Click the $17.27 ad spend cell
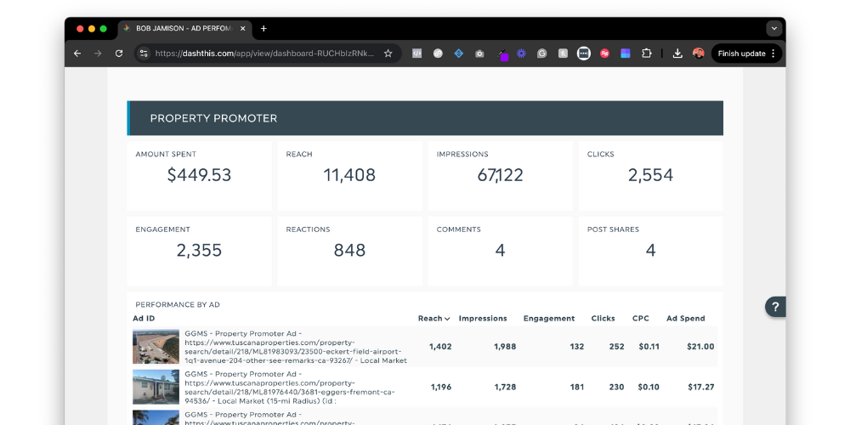 tap(701, 387)
